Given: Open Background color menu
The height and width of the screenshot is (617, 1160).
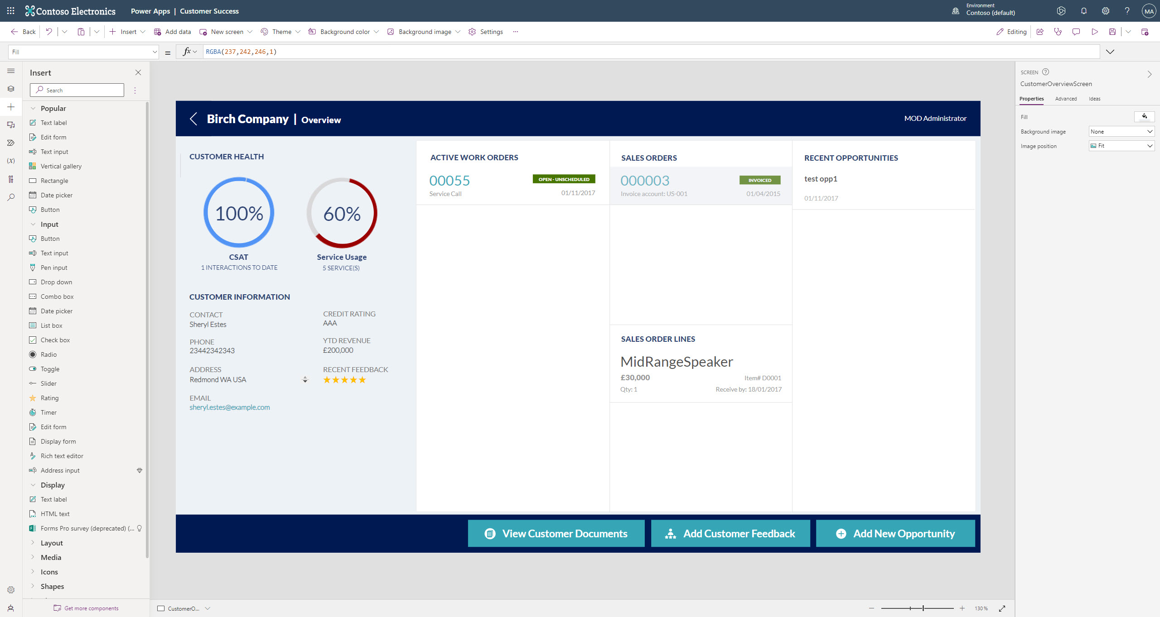Looking at the screenshot, I should (343, 32).
